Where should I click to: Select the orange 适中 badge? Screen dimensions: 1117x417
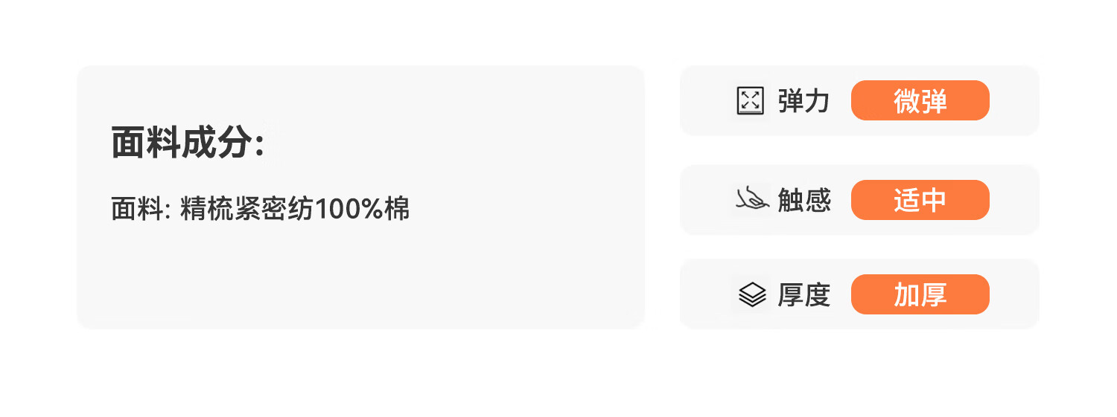coord(920,200)
